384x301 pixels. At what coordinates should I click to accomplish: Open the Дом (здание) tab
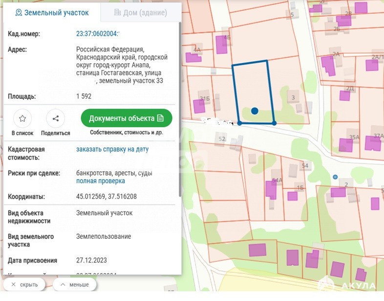click(140, 13)
